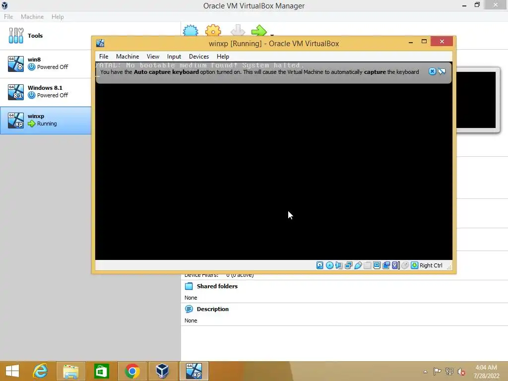Screen dimensions: 508x381
Task: Open the winxp VM window Help menu
Action: point(223,57)
